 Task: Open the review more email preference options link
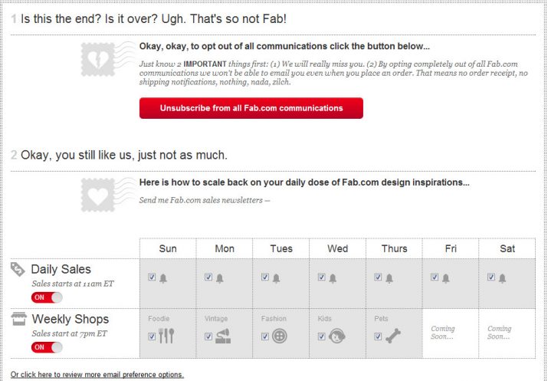tap(97, 375)
